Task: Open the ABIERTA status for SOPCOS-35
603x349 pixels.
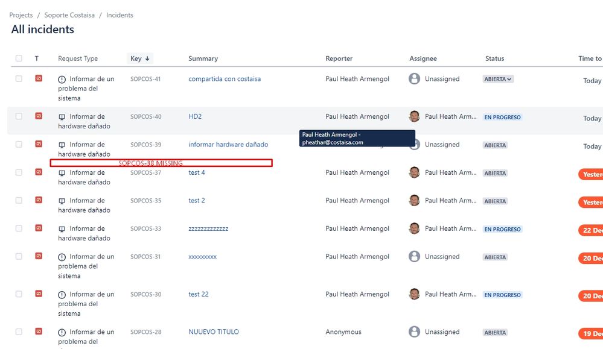Action: 495,201
